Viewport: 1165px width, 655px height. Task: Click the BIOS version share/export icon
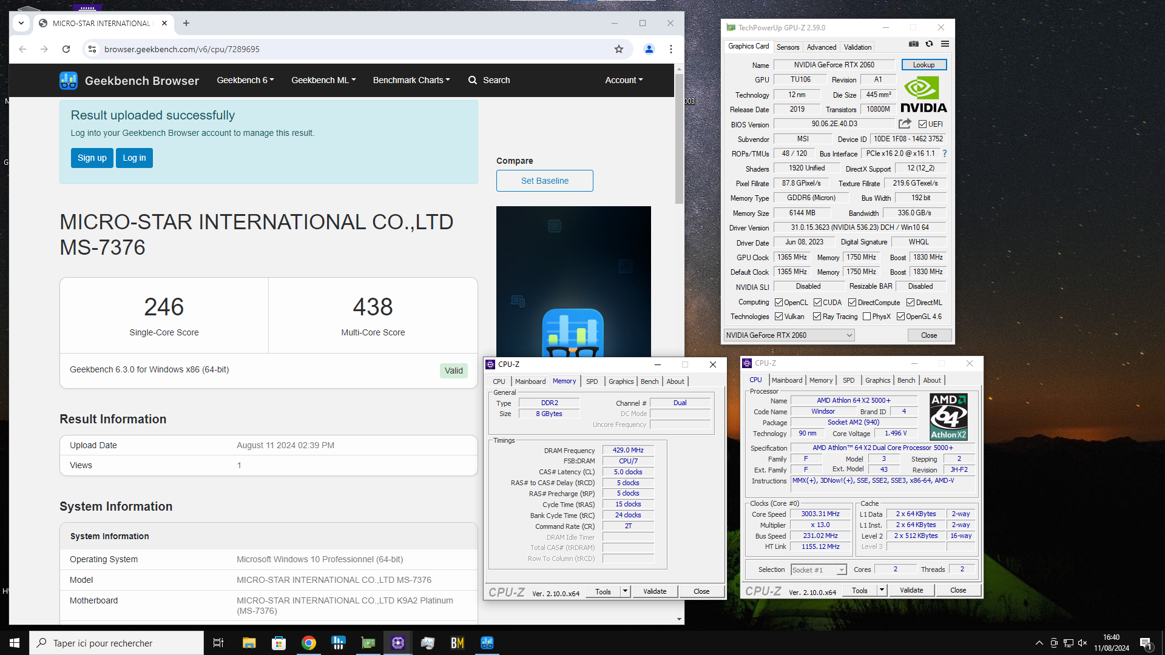click(x=905, y=124)
